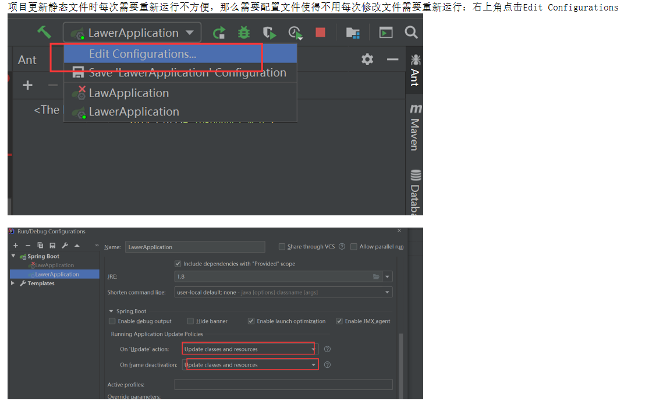
Task: Hide the Ant panel with minus icon
Action: pyautogui.click(x=392, y=59)
